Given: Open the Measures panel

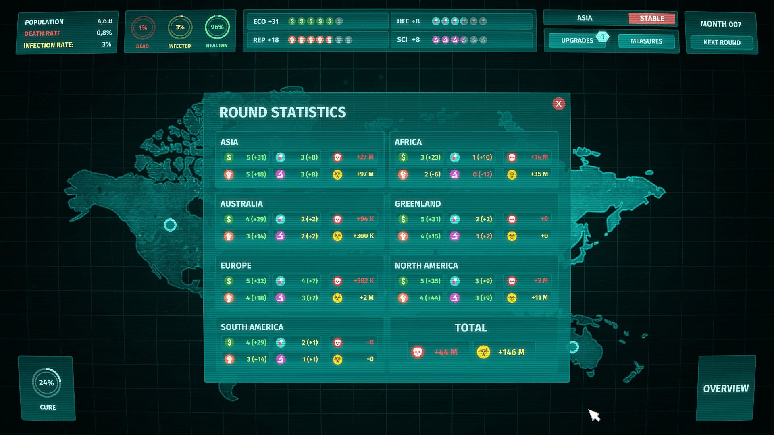Looking at the screenshot, I should (x=646, y=41).
